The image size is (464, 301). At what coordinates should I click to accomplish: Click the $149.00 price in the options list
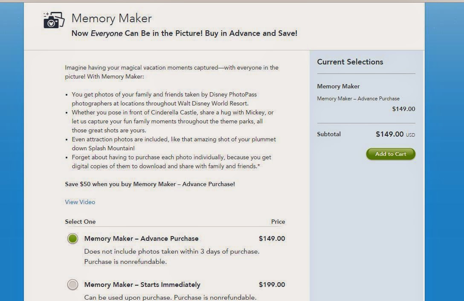(272, 239)
